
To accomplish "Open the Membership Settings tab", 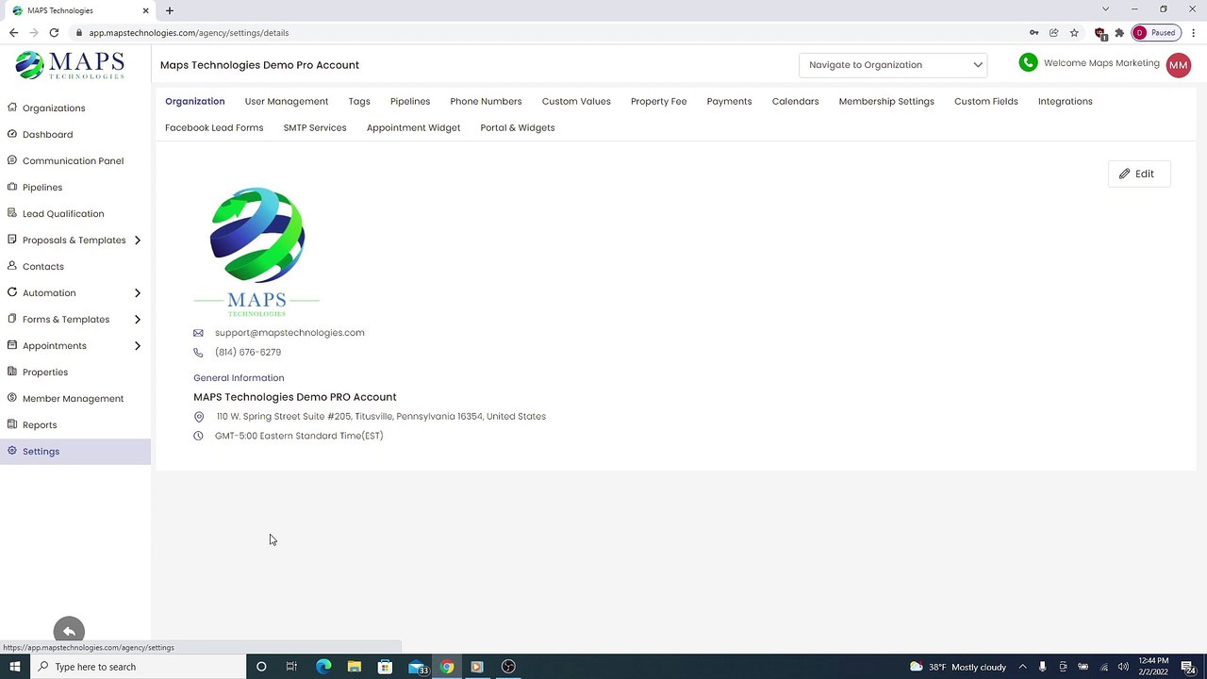I will (x=886, y=101).
